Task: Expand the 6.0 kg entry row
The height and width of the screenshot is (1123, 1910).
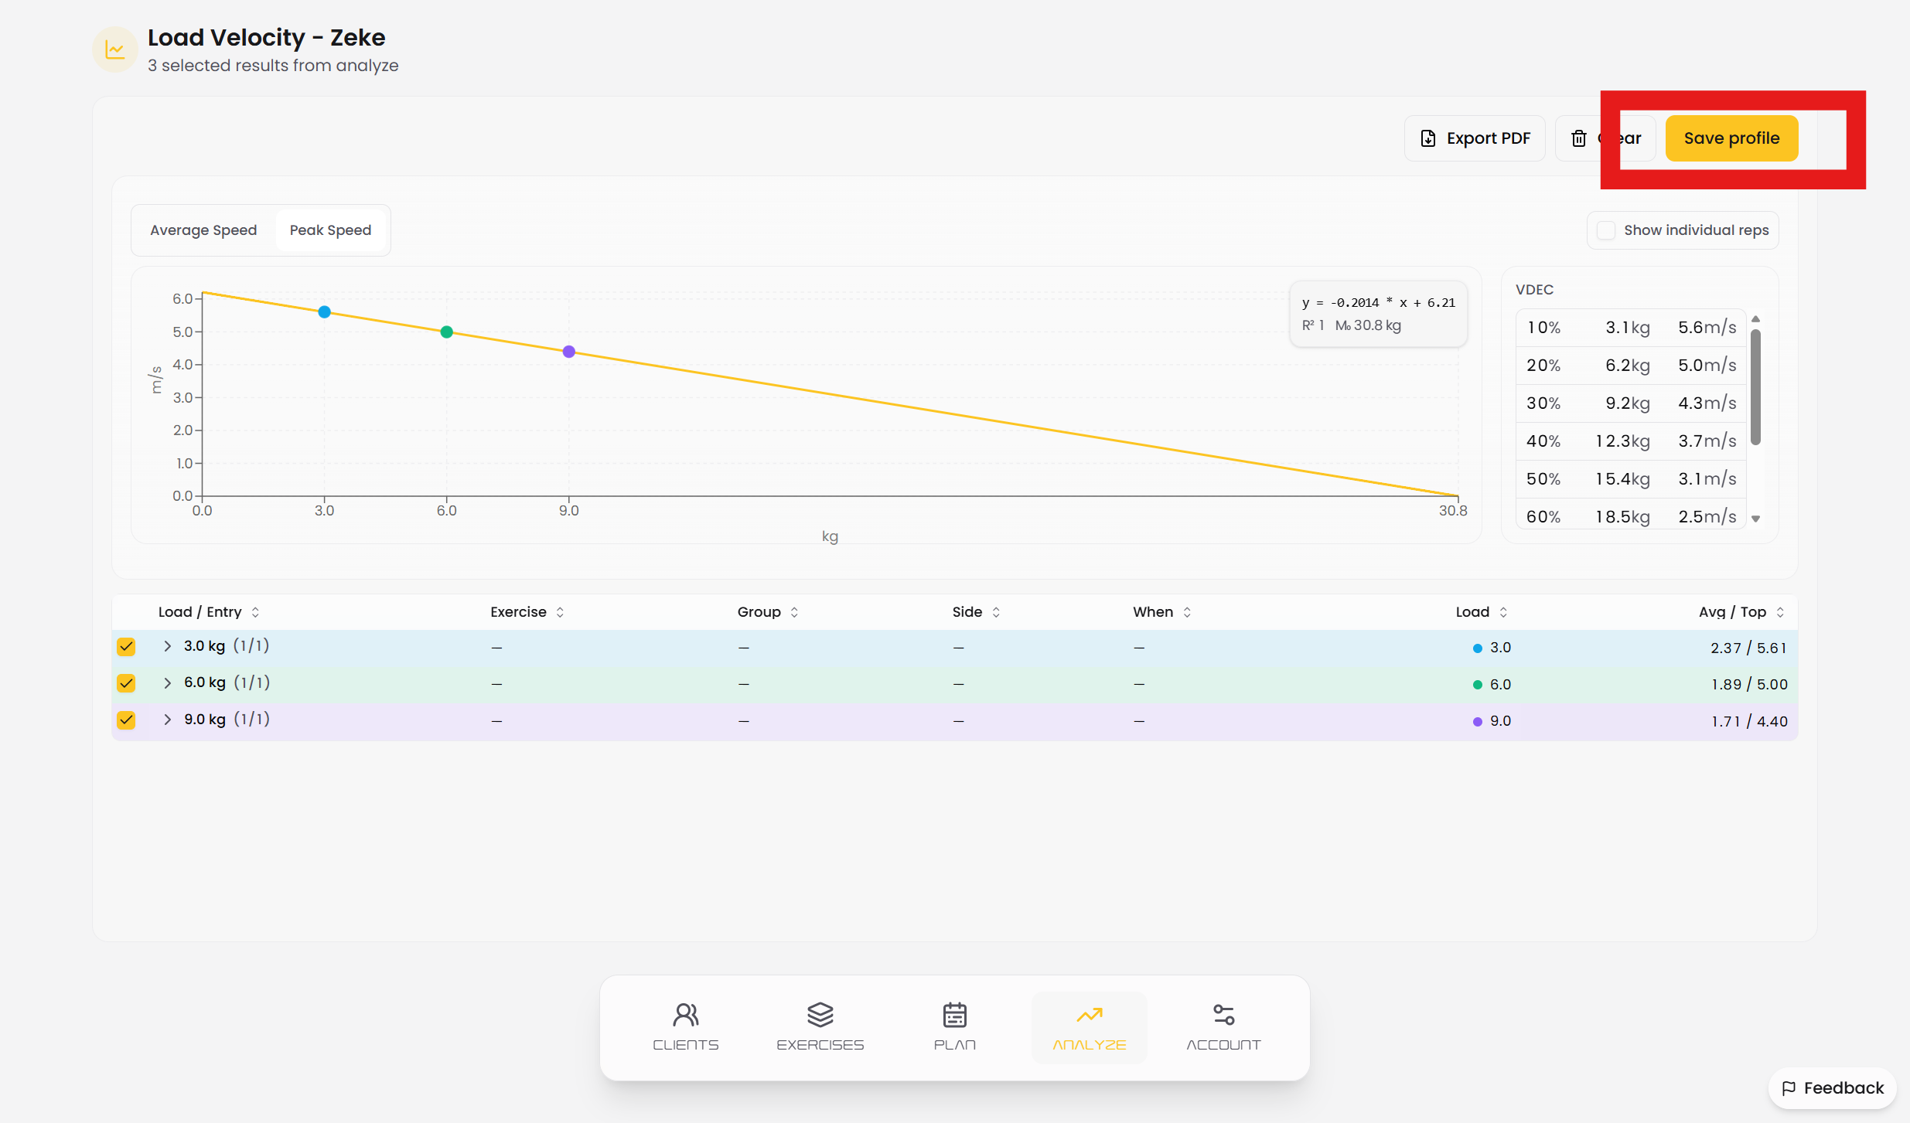Action: pos(167,683)
